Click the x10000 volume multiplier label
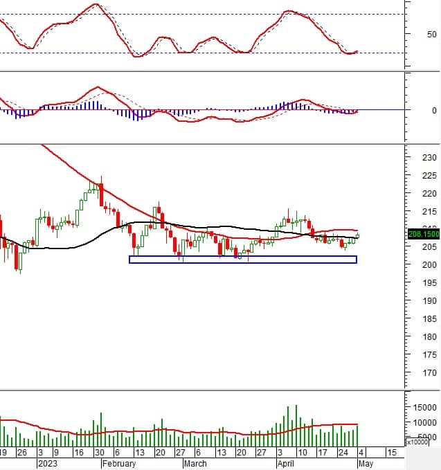The height and width of the screenshot is (470, 441). 417,442
